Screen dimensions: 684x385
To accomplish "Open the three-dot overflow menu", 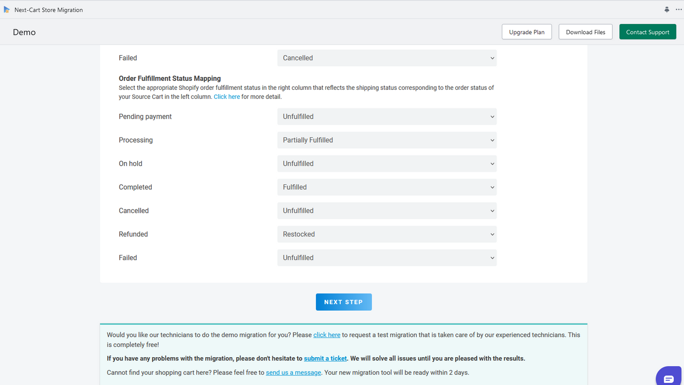I will (678, 9).
